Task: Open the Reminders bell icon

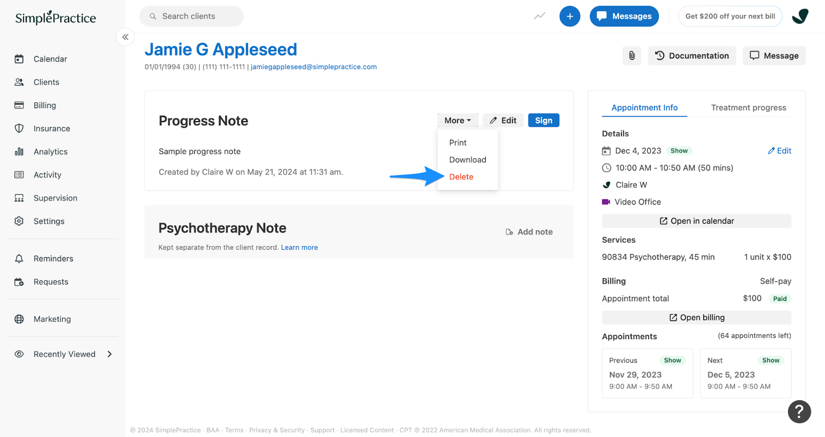Action: tap(19, 259)
